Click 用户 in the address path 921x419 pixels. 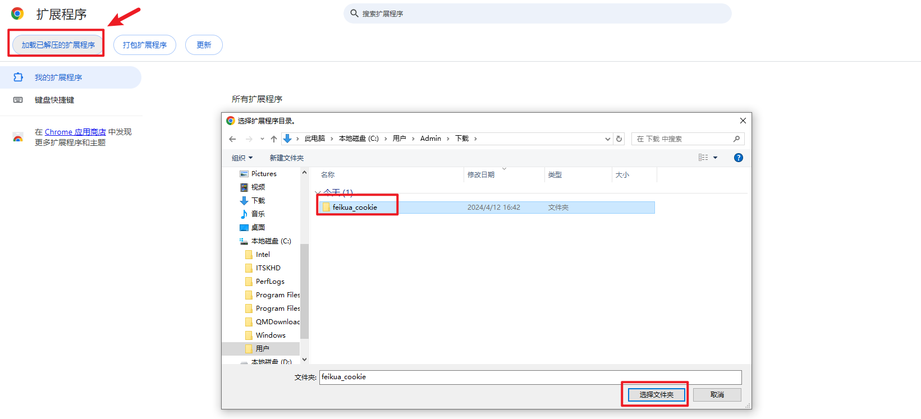(400, 139)
